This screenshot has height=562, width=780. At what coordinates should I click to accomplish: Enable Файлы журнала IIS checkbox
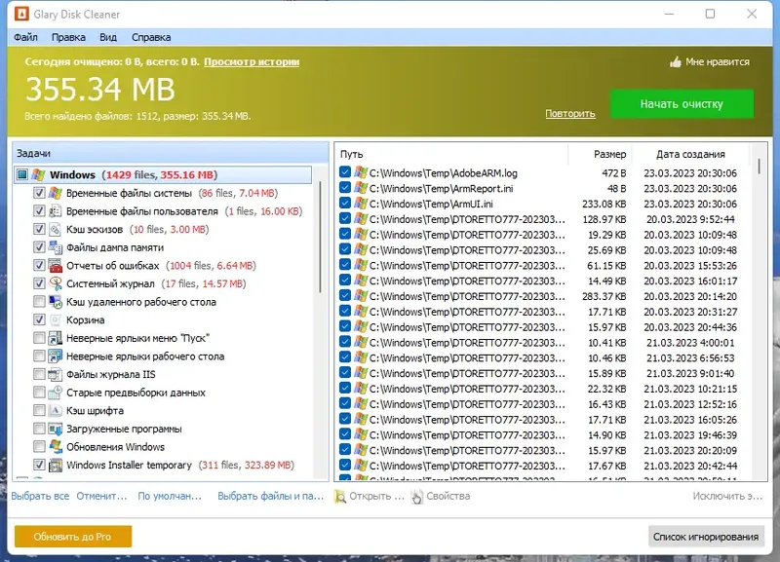coord(39,374)
